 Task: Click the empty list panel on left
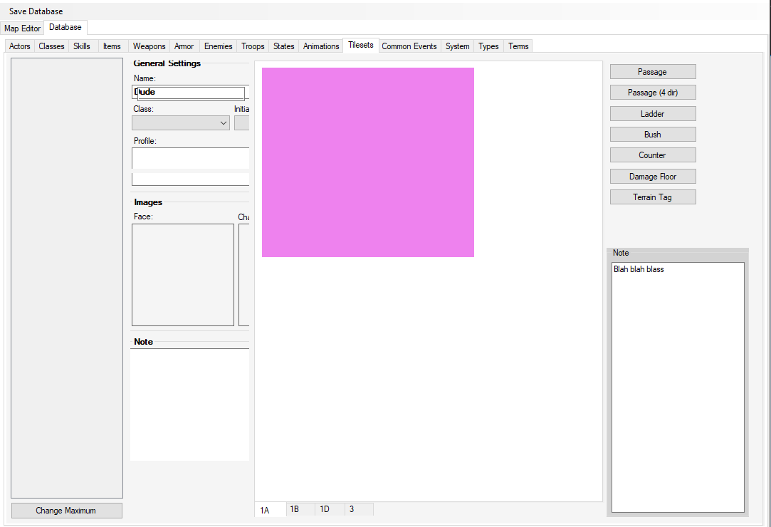click(x=67, y=278)
